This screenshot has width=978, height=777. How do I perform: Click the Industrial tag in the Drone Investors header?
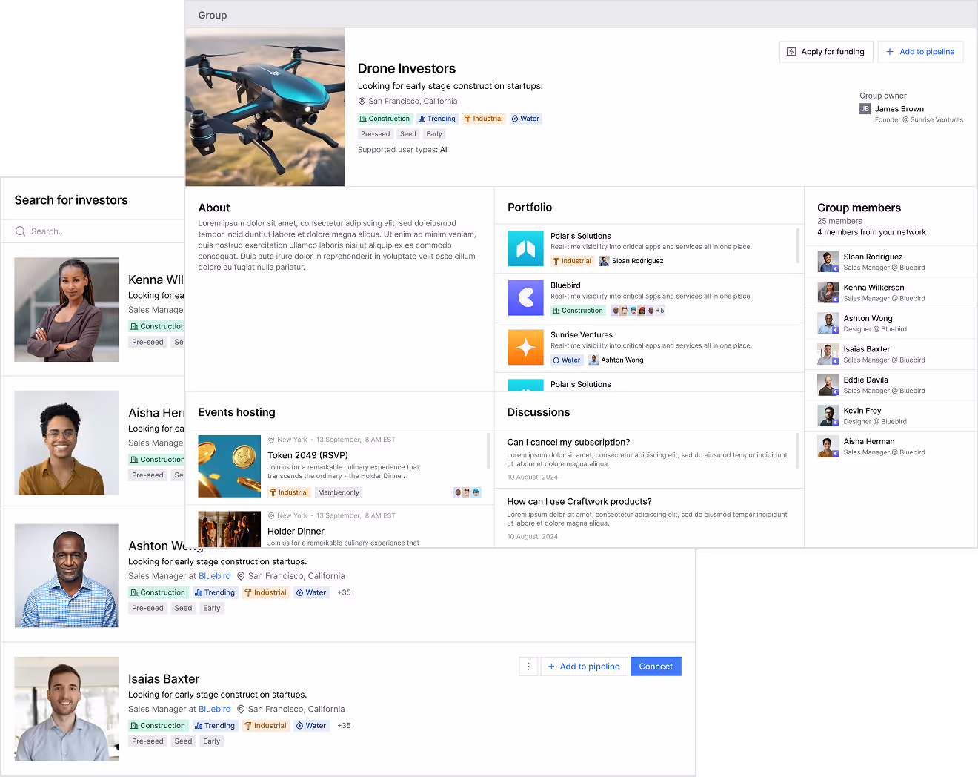click(x=483, y=119)
